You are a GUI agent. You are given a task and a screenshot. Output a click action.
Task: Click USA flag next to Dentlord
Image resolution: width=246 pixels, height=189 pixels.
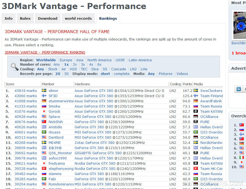[44, 137]
